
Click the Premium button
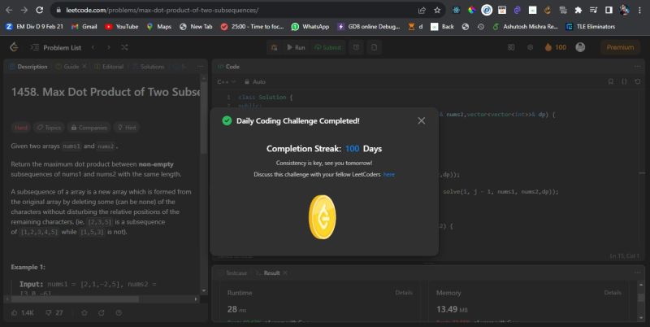(x=620, y=47)
